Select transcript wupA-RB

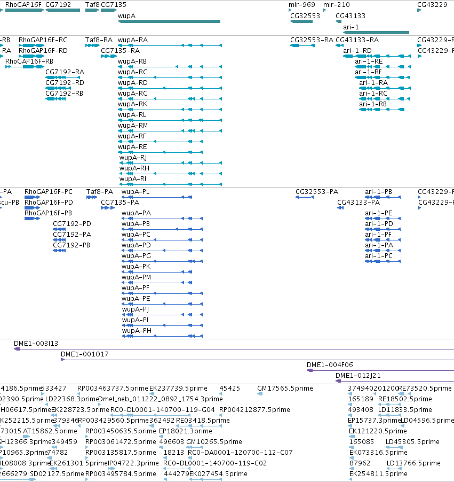click(132, 61)
